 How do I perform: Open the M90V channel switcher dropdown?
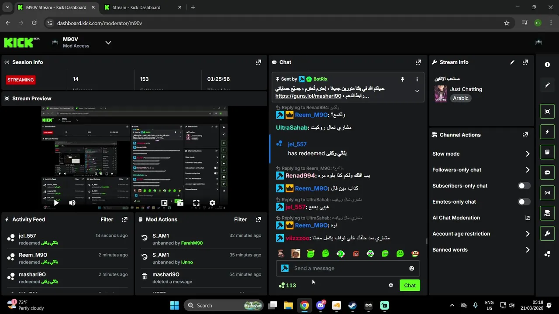click(x=108, y=42)
